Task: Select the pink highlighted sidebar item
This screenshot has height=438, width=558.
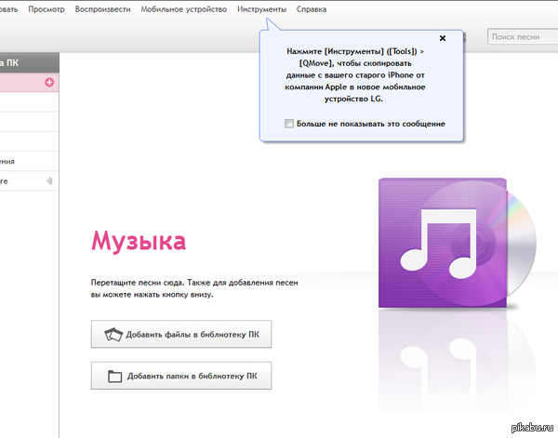Action: coord(23,83)
